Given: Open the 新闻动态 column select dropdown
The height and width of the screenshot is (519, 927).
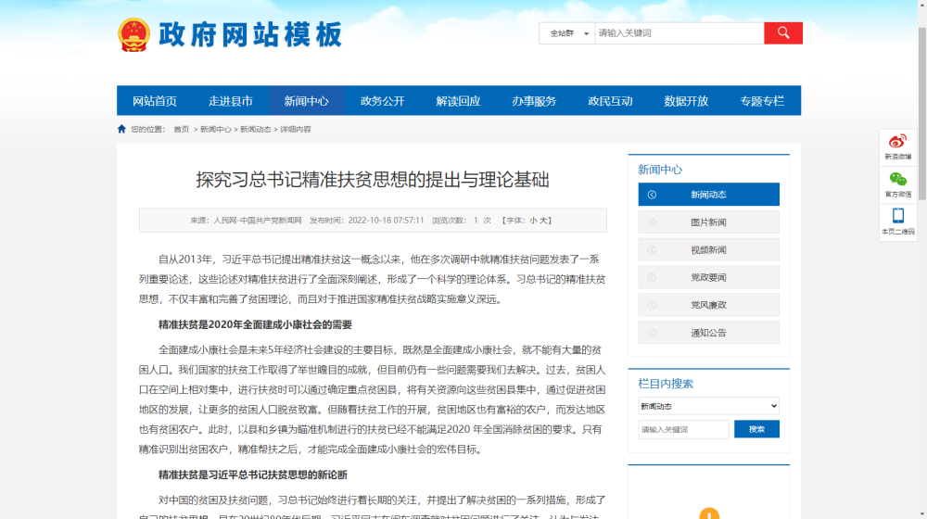Looking at the screenshot, I should [x=708, y=406].
